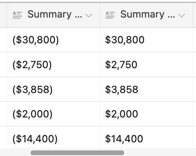Screen dimensions: 196x156
Task: Click the ($2,750) cell
Action: tap(53, 65)
